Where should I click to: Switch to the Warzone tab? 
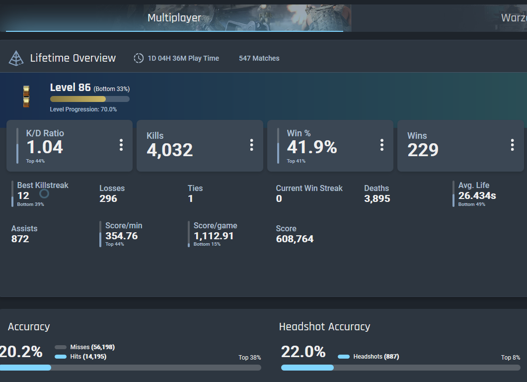click(x=514, y=18)
